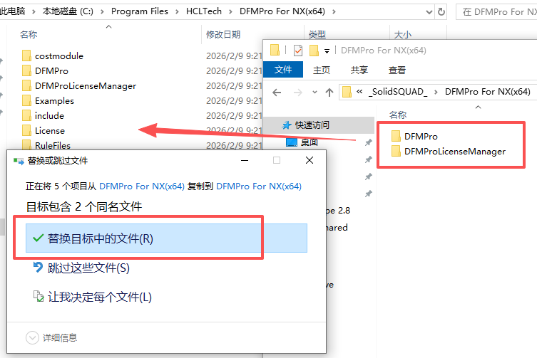This screenshot has width=537, height=358.
Task: Click the Examples folder icon
Action: (x=26, y=101)
